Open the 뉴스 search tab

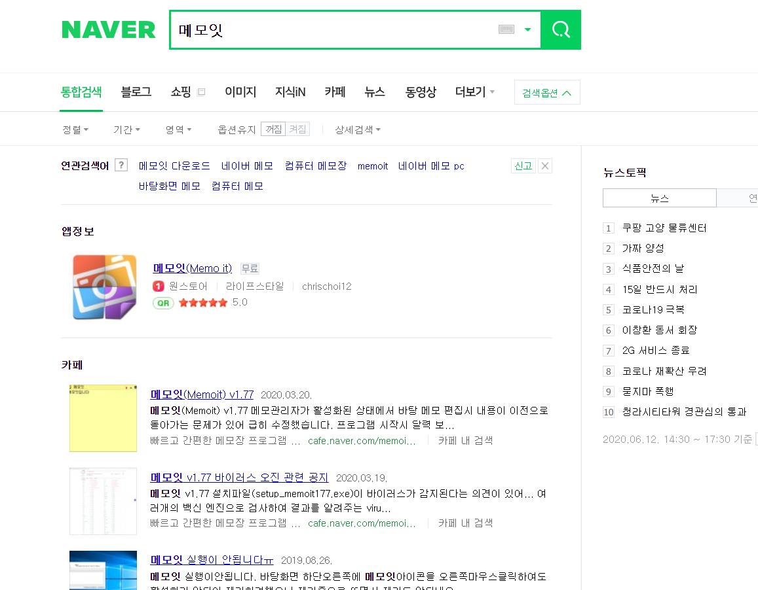pyautogui.click(x=375, y=92)
